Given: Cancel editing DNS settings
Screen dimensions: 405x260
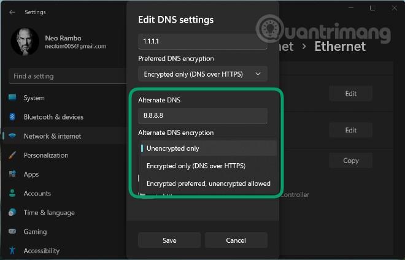Looking at the screenshot, I should click(236, 240).
